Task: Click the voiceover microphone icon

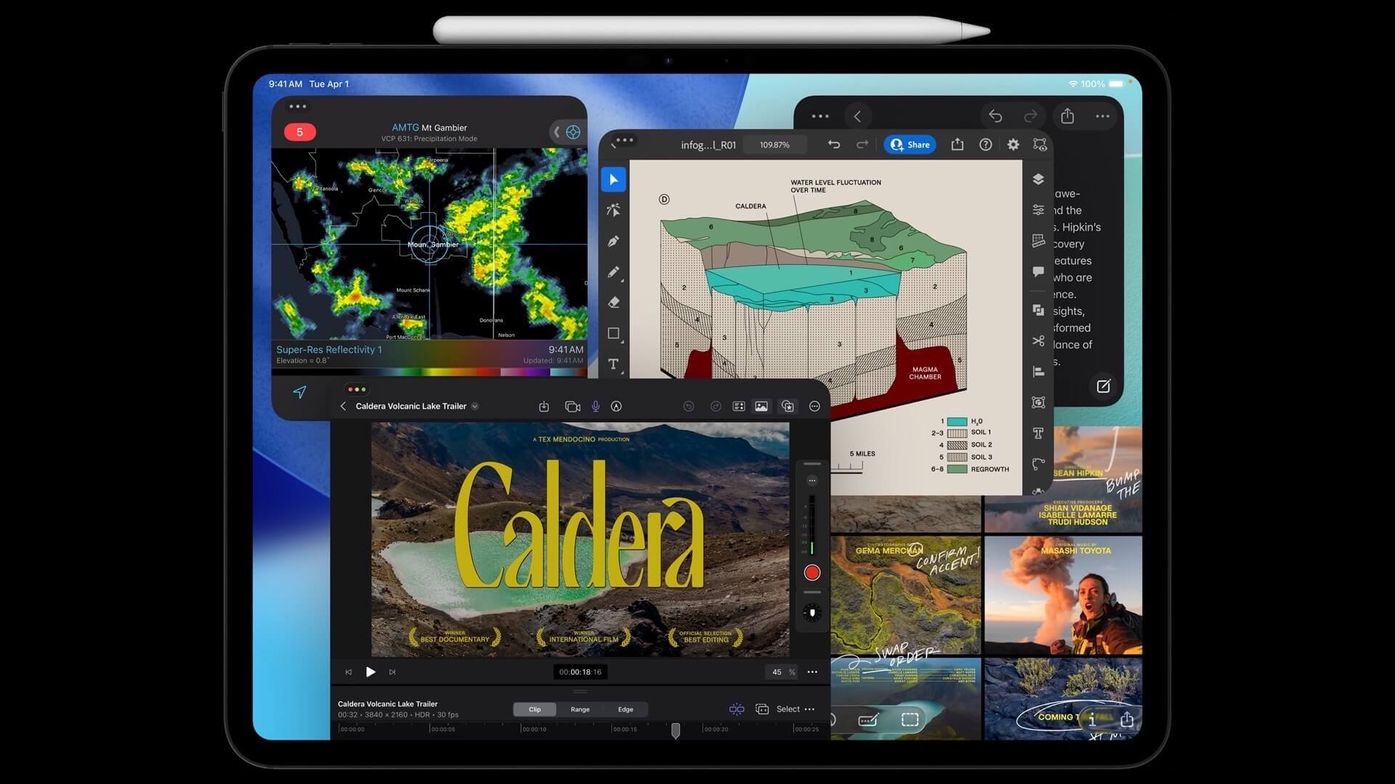Action: (596, 407)
